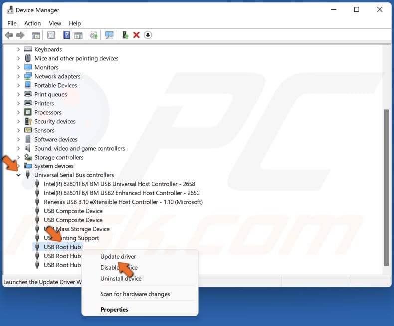Open Help via blue question mark icon

click(67, 35)
